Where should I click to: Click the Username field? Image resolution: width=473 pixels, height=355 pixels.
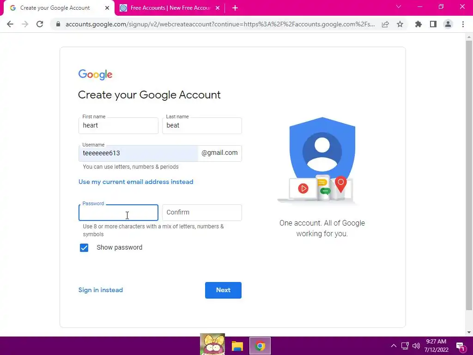pyautogui.click(x=139, y=153)
